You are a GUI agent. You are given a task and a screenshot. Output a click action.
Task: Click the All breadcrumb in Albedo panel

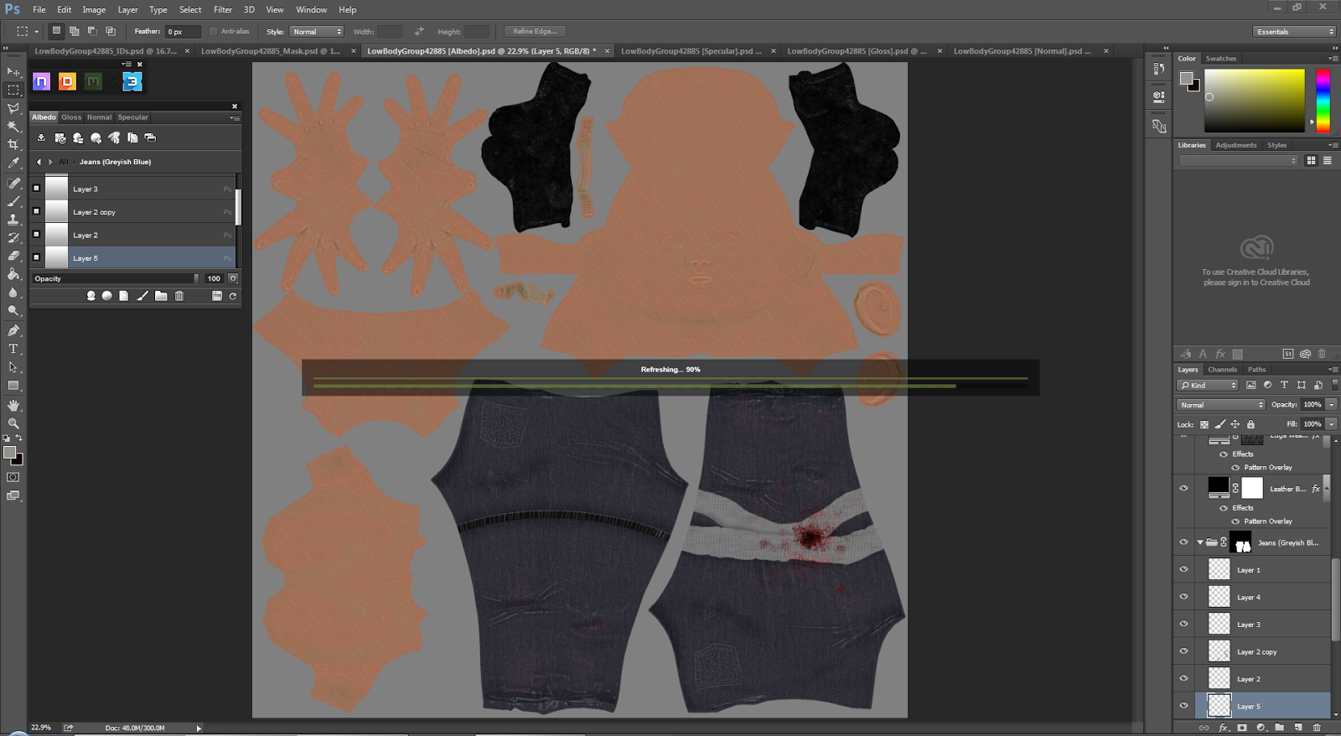point(64,162)
